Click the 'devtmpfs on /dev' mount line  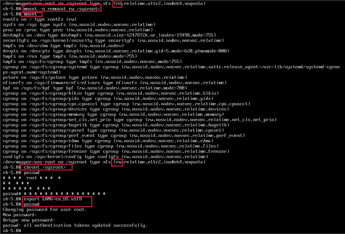(109, 35)
